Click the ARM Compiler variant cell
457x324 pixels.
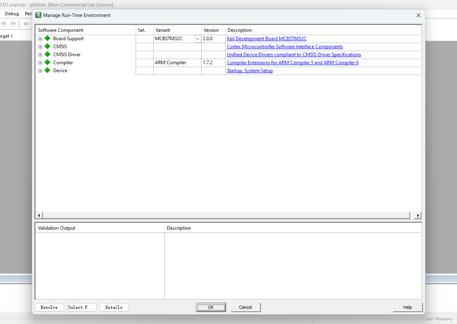pos(177,63)
